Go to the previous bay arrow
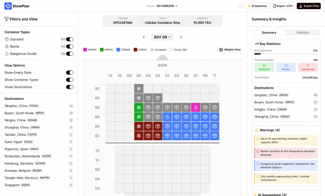The width and height of the screenshot is (325, 196). click(x=143, y=37)
